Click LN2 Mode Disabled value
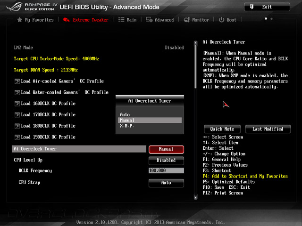302x226 pixels. point(174,48)
